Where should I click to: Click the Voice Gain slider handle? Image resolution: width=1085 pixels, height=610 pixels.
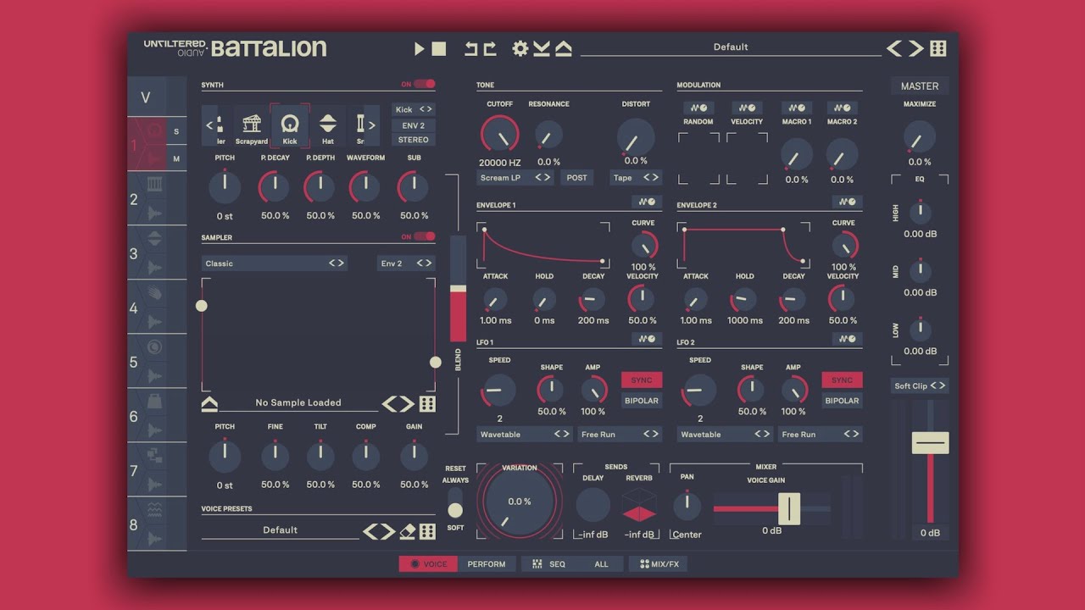point(789,509)
